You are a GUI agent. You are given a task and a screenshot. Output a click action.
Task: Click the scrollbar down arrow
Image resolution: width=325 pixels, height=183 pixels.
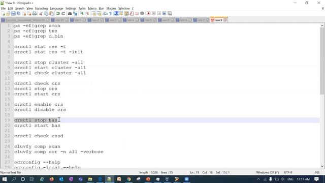tap(322, 166)
